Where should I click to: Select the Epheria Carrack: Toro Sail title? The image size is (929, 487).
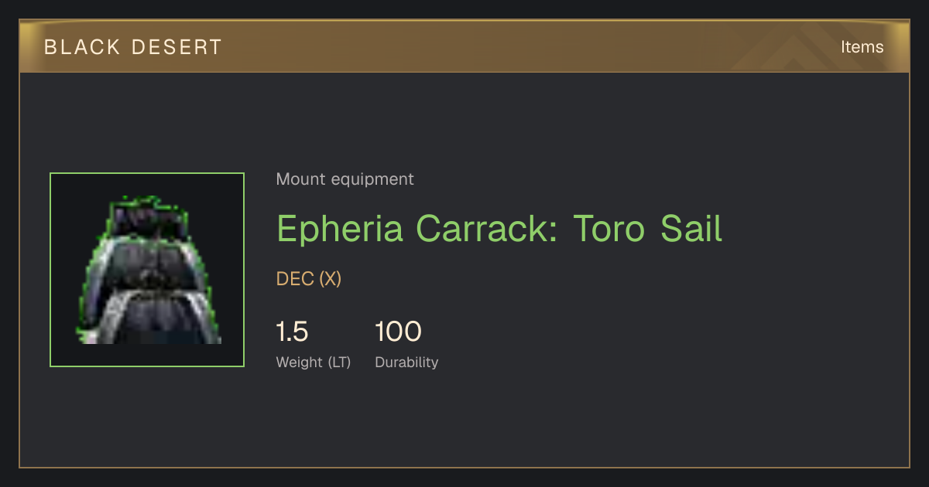(x=499, y=230)
